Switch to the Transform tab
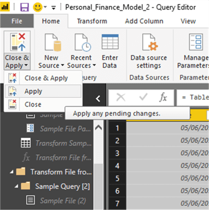Viewport: 209px width, 210px height. point(92,21)
